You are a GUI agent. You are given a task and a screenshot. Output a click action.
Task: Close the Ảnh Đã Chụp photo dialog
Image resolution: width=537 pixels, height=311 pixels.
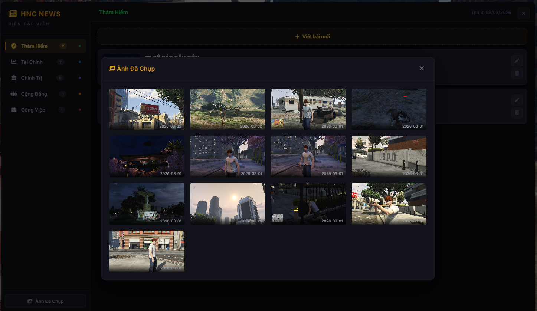click(421, 68)
